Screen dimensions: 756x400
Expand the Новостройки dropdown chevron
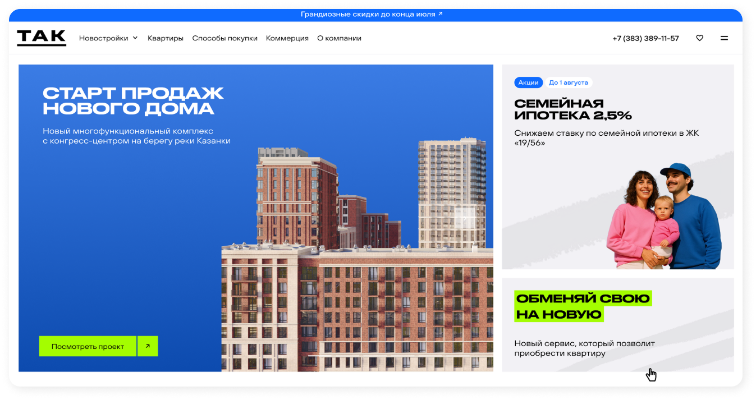pos(135,38)
